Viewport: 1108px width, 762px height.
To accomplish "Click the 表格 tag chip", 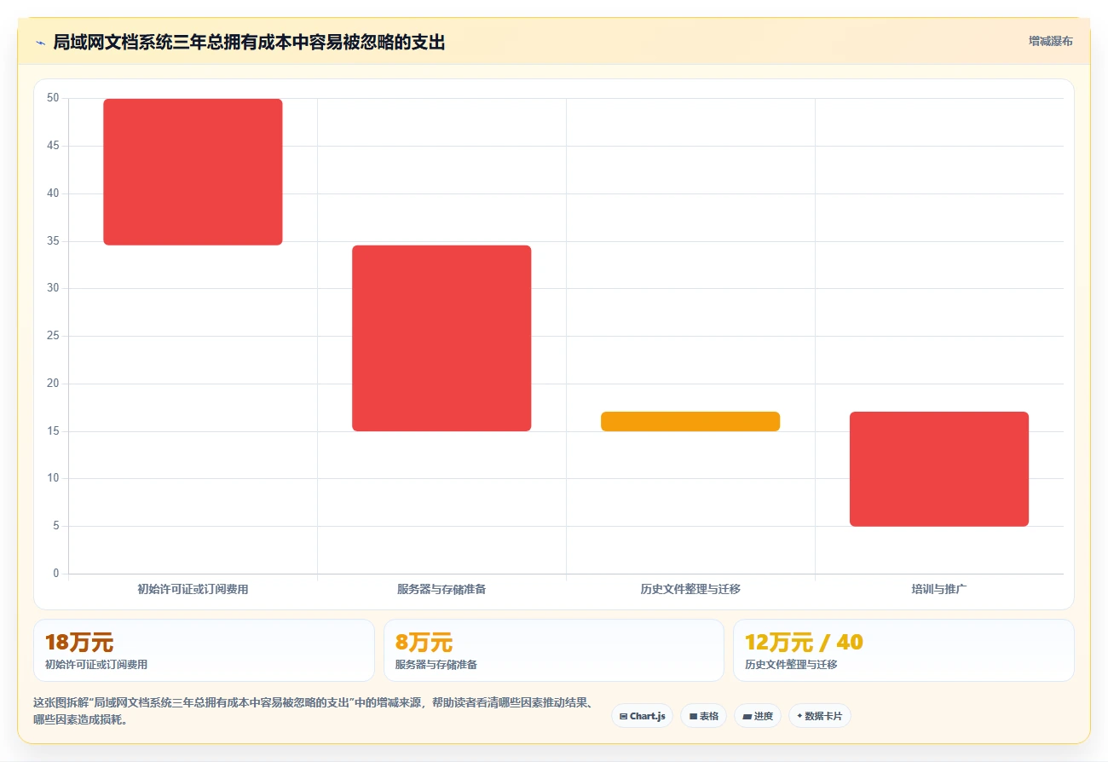I will (x=703, y=716).
